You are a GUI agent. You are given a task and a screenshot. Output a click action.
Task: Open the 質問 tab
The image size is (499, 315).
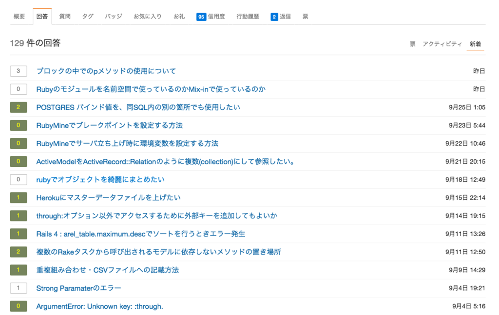(x=65, y=16)
